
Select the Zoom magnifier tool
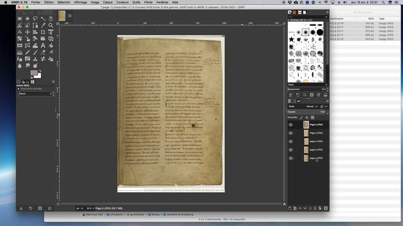tap(51, 25)
